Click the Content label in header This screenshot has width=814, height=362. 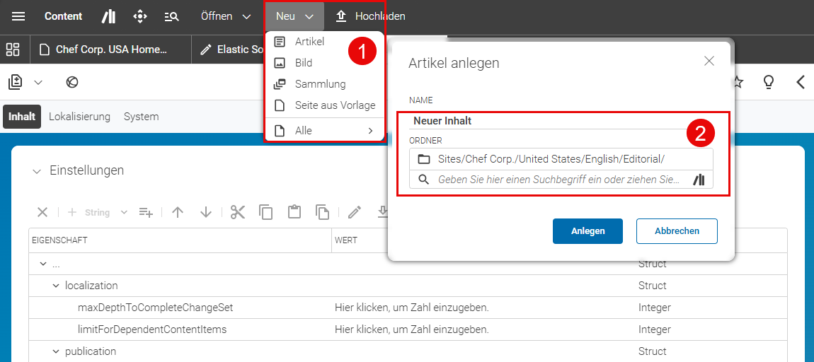click(x=63, y=16)
